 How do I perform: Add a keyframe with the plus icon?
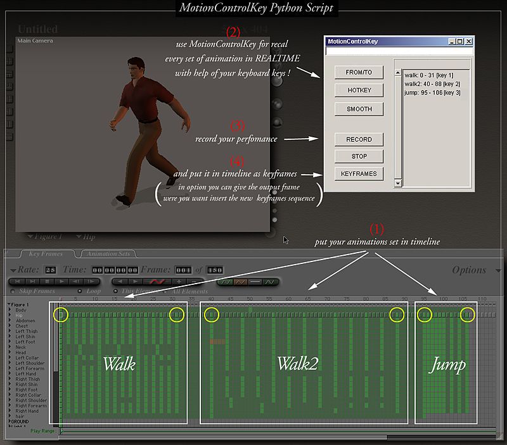pyautogui.click(x=179, y=282)
